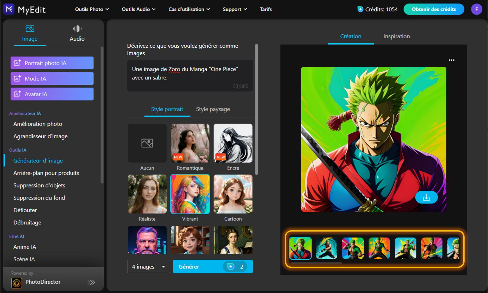488x293 pixels.
Task: Click the credits spark icon near Crédits: 1054
Action: click(360, 9)
